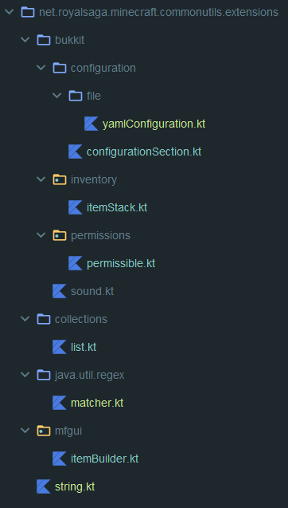Select the permissions folder label
Screen dimensions: 288x508
click(100, 235)
